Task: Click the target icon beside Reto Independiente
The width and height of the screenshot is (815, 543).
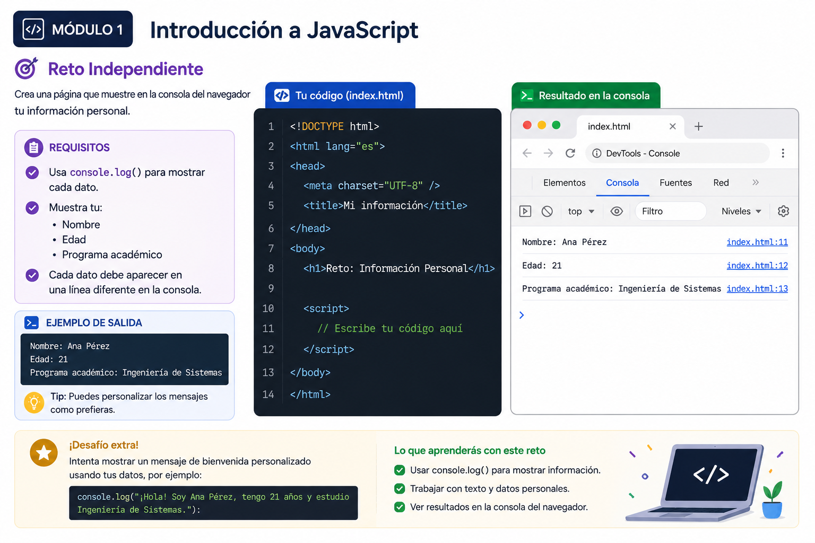Action: pyautogui.click(x=26, y=68)
